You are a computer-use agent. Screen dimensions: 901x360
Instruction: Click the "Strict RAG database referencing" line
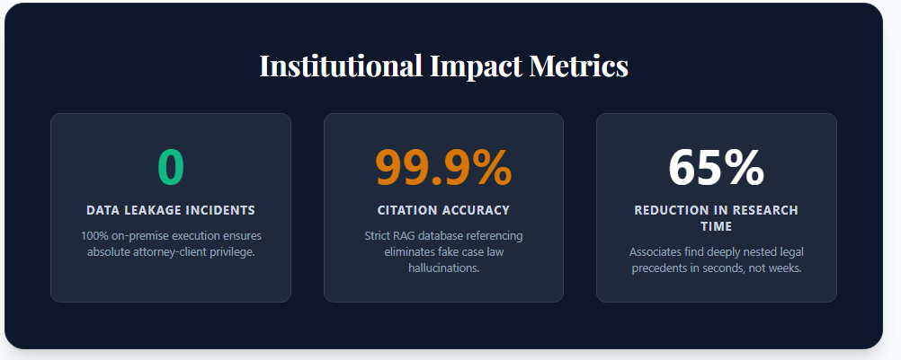pos(443,236)
